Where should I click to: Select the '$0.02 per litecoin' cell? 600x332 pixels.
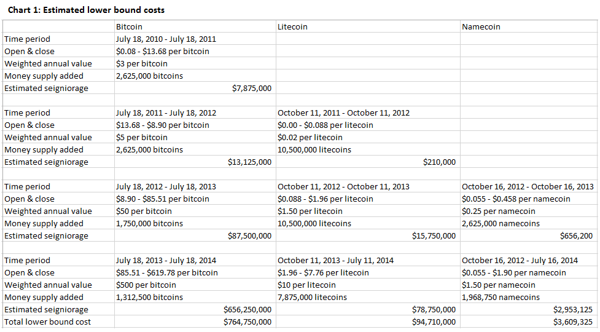coord(310,138)
